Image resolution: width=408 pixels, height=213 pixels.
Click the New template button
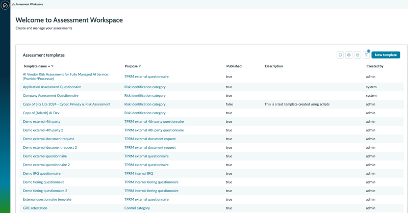point(386,55)
